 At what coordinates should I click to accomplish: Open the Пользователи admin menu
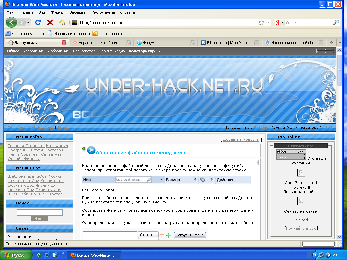85,51
